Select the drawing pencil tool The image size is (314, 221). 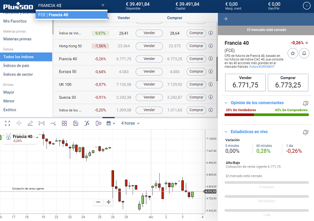(30, 123)
